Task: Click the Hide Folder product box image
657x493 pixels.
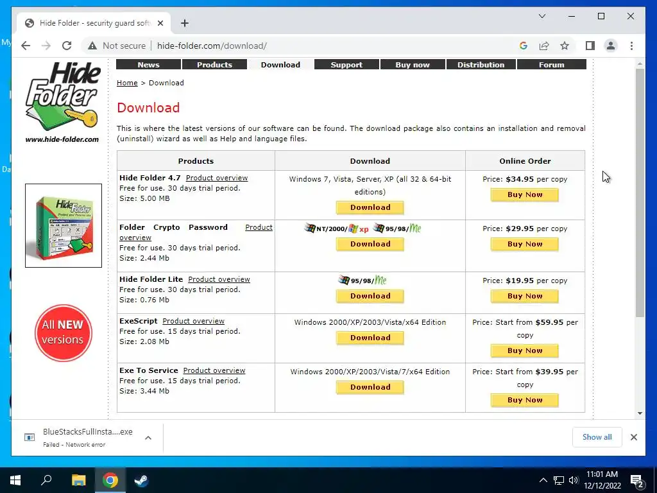Action: click(x=64, y=225)
